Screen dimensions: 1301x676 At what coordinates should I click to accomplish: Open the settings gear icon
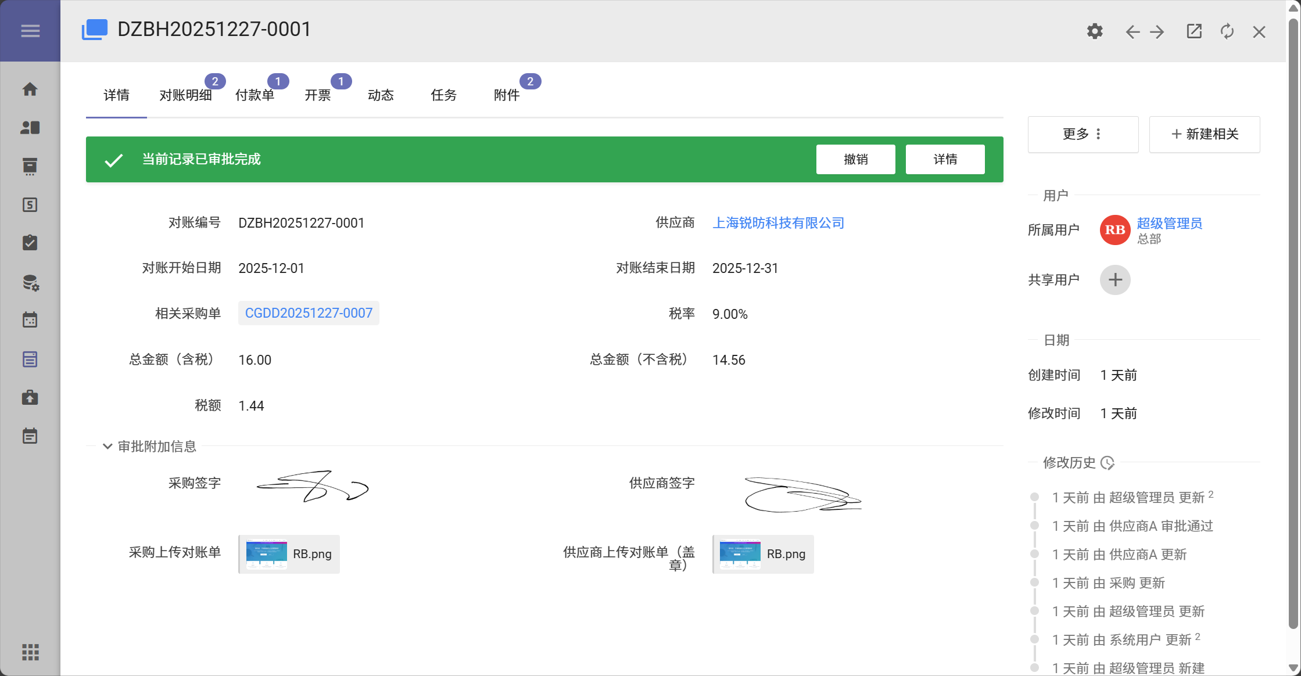click(1095, 31)
